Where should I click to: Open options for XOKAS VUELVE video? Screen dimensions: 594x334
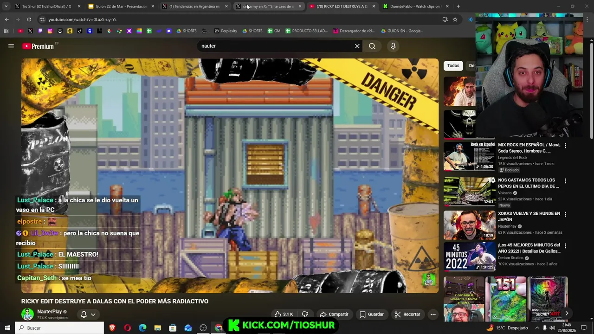tap(565, 214)
